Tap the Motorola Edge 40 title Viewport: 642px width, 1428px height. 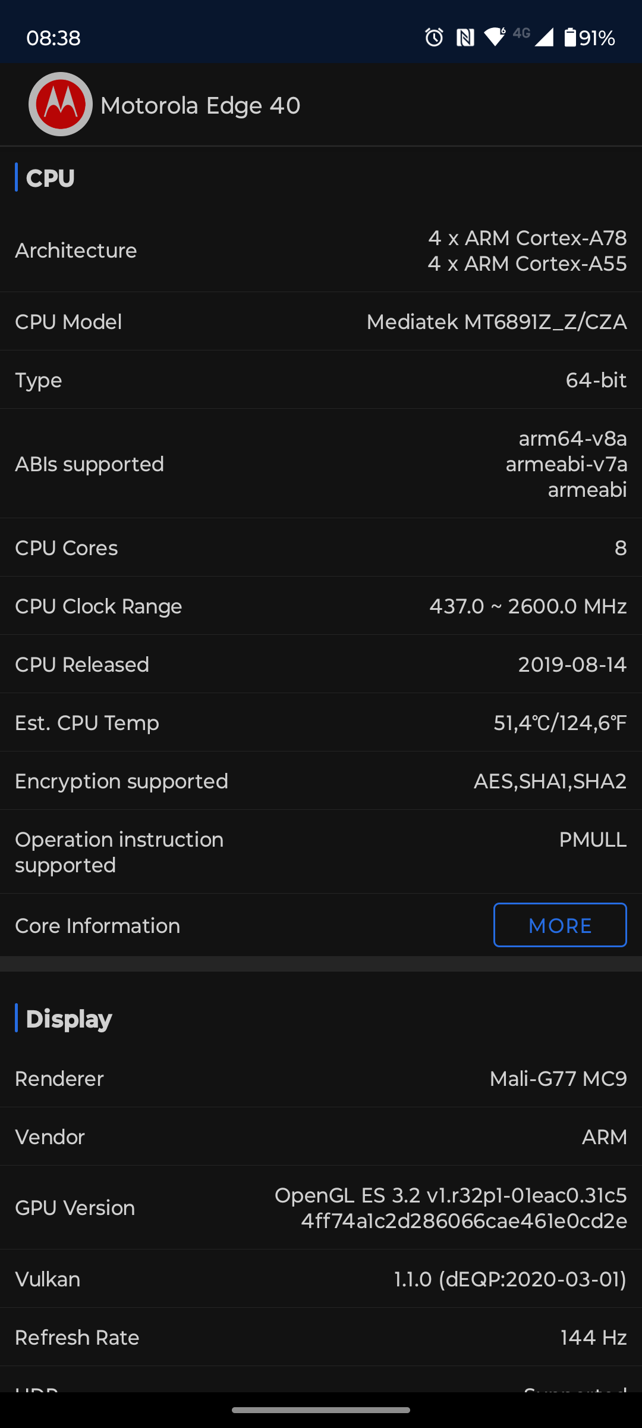200,106
